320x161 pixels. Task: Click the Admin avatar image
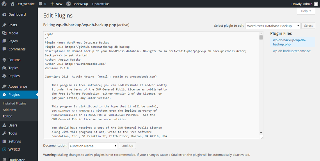316,4
